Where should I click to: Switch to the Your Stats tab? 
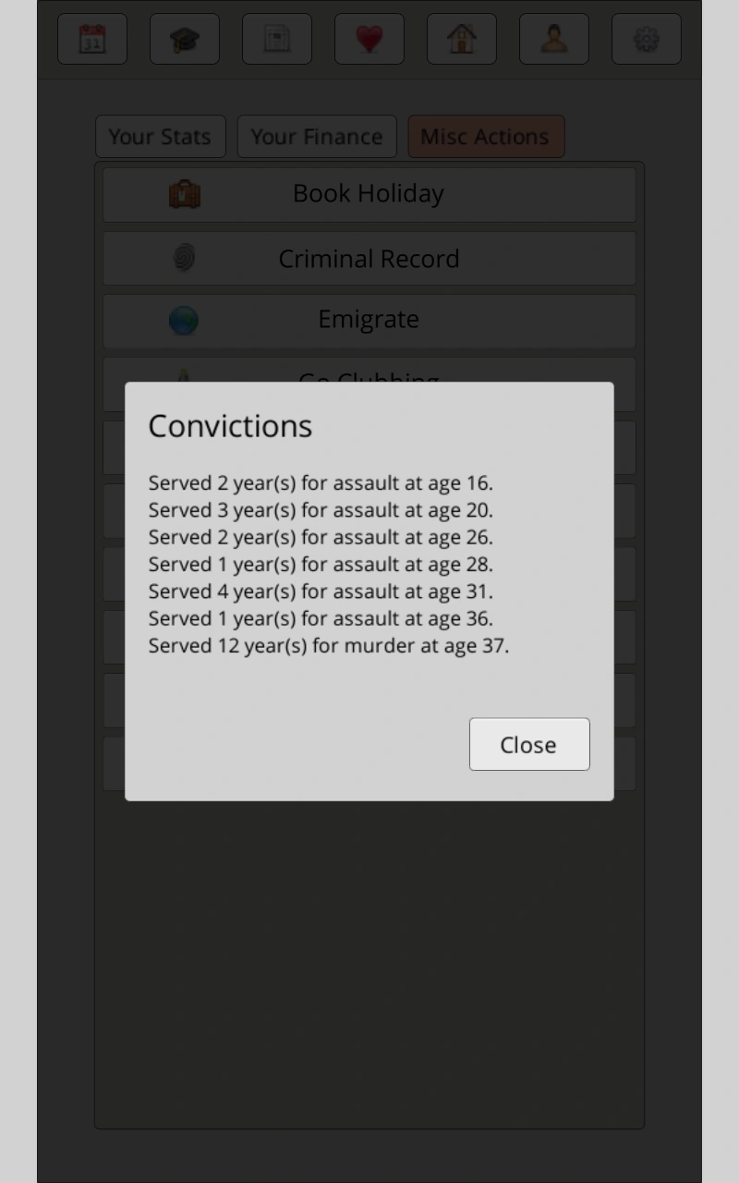[x=160, y=137]
